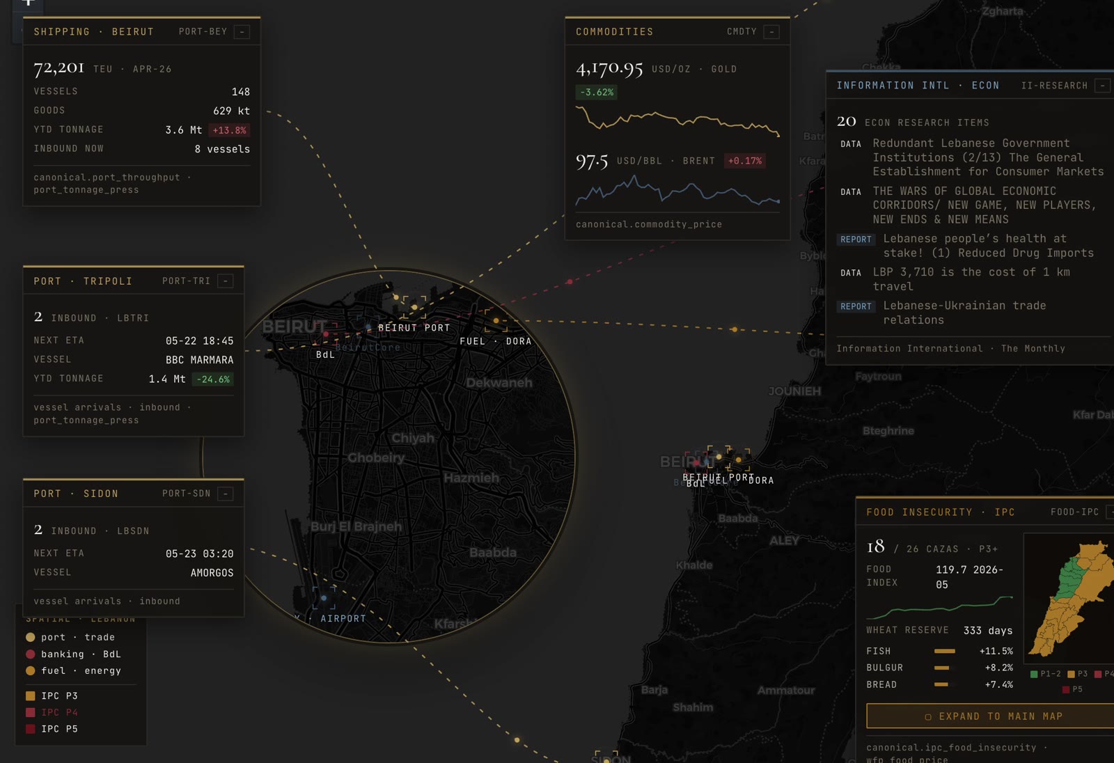Open the LBP 3,710 cost of 1 km item

[972, 279]
